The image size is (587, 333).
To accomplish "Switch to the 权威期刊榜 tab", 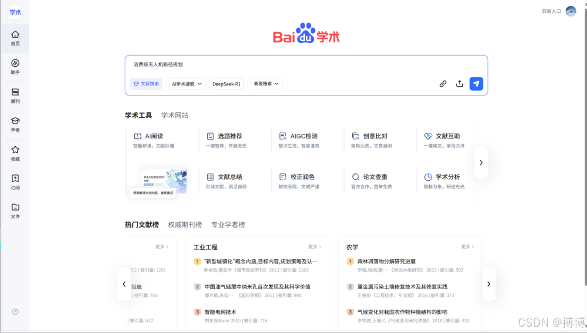I will [185, 225].
